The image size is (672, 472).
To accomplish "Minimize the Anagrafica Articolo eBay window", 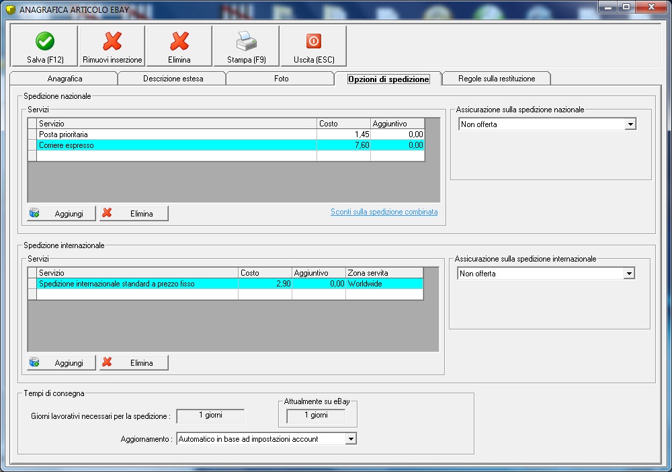I will pyautogui.click(x=608, y=7).
